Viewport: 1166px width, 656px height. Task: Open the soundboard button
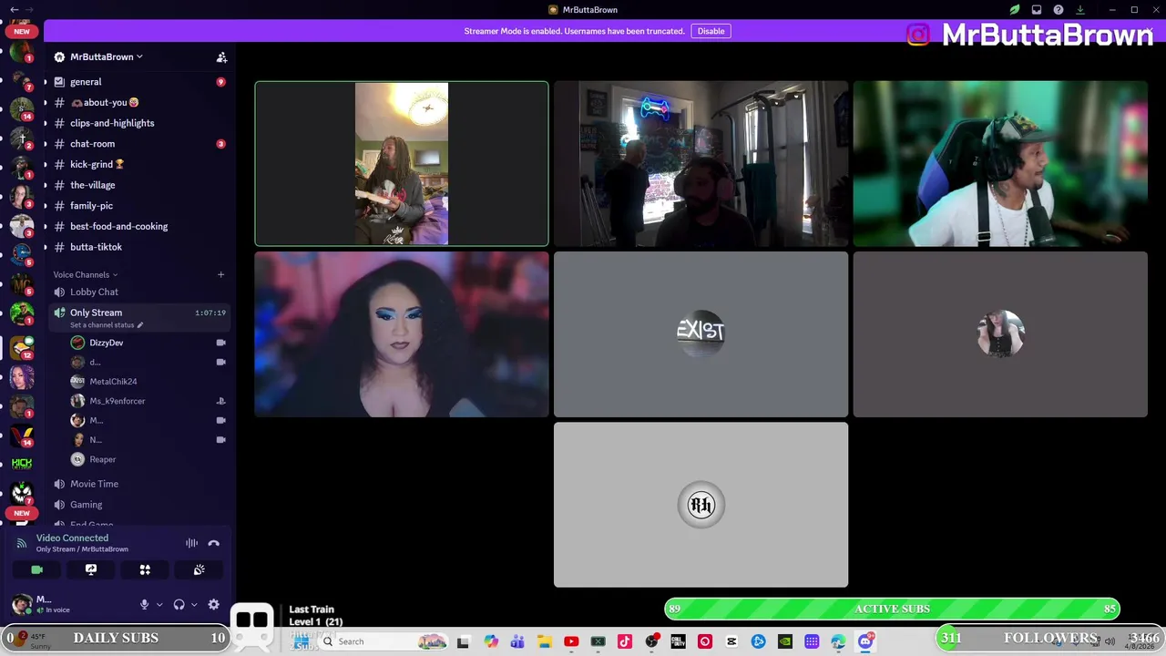(x=199, y=569)
